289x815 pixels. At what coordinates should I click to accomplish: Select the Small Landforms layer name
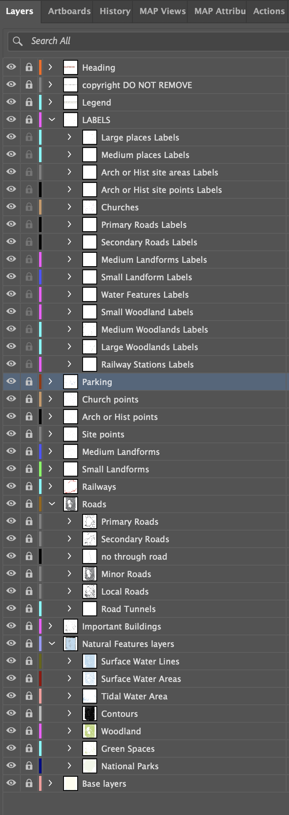[115, 469]
